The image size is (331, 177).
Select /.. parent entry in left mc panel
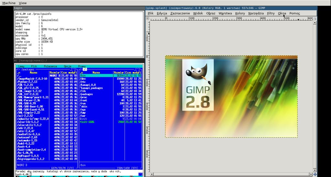(x=47, y=76)
